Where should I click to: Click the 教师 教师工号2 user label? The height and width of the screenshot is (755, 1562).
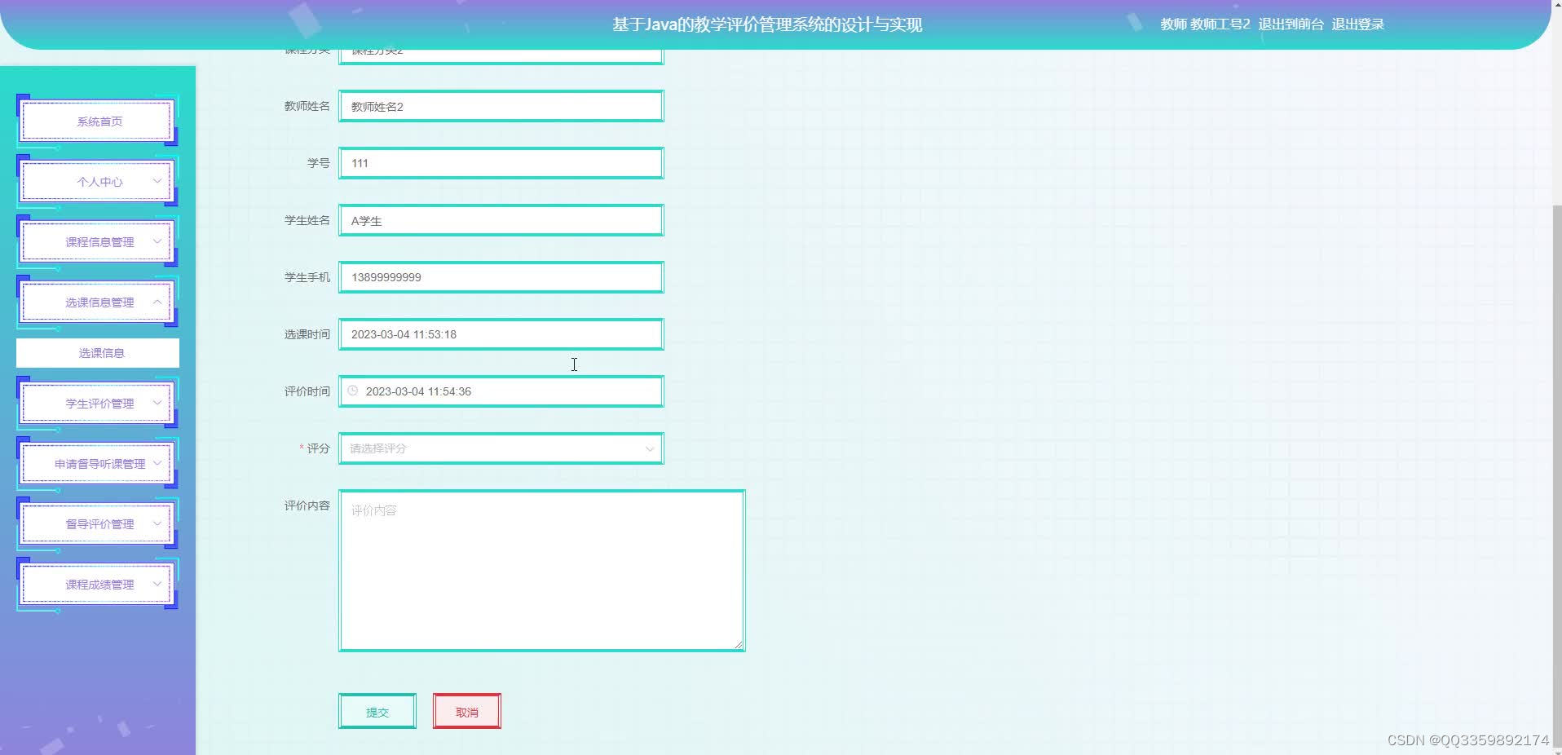(1205, 24)
